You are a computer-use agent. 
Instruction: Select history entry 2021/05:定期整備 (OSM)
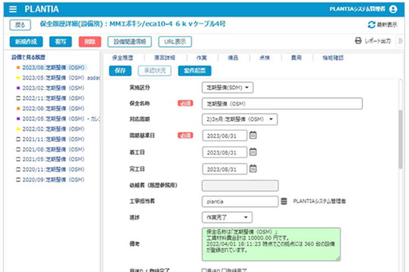tap(54, 159)
